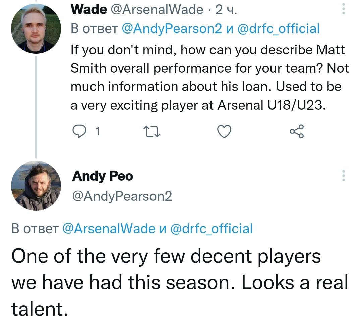The height and width of the screenshot is (327, 362).
Task: Click the reply count "1" on Wade's tweet
Action: (97, 132)
